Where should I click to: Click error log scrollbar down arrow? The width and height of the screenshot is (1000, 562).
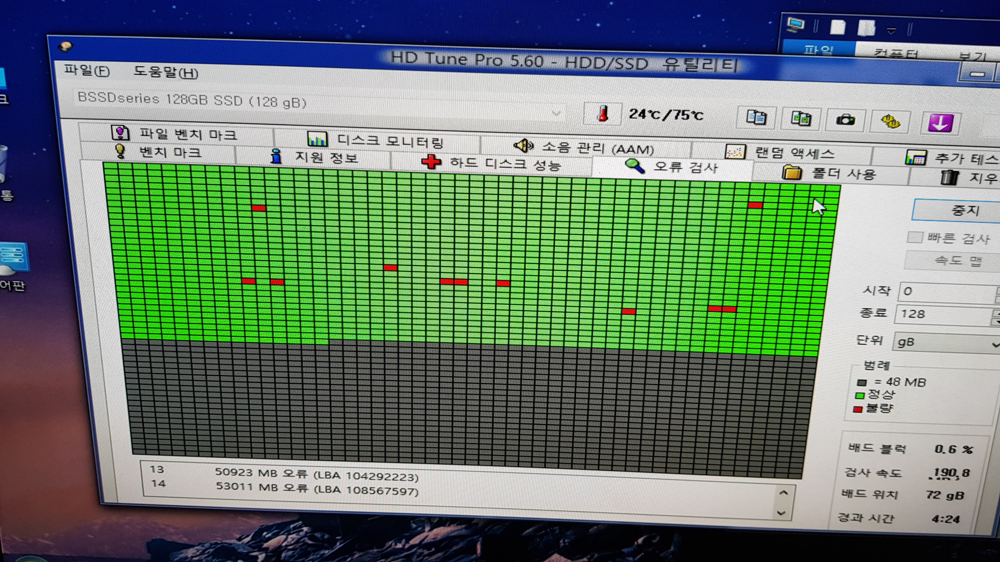[x=781, y=513]
